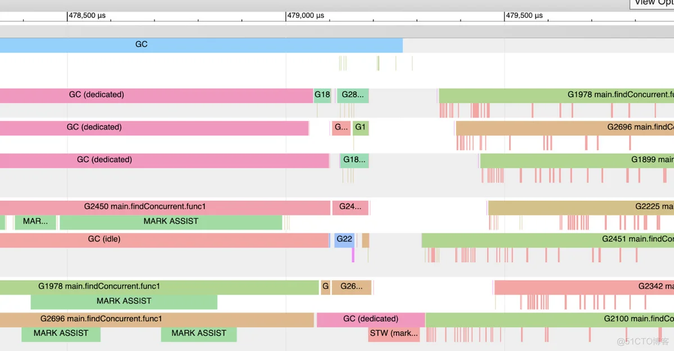674x351 pixels.
Task: Select the G2450 main.findConcurrent.func1 slice
Action: 165,207
